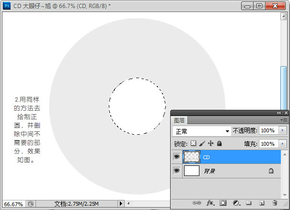Click the 不透明度 100% input field

[x=269, y=130]
